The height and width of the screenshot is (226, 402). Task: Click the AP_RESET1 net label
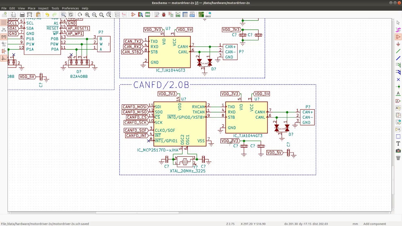(x=78, y=28)
